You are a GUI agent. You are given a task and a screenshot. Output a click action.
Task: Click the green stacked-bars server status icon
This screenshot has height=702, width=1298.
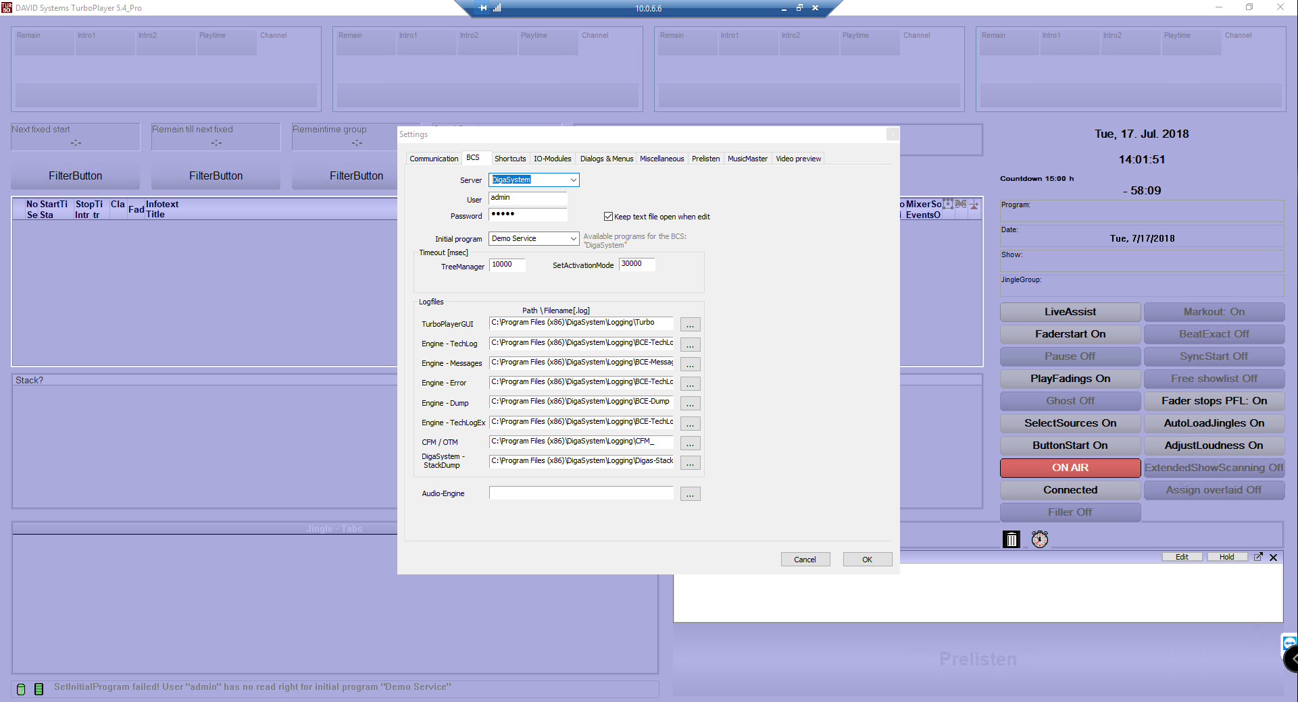tap(39, 689)
